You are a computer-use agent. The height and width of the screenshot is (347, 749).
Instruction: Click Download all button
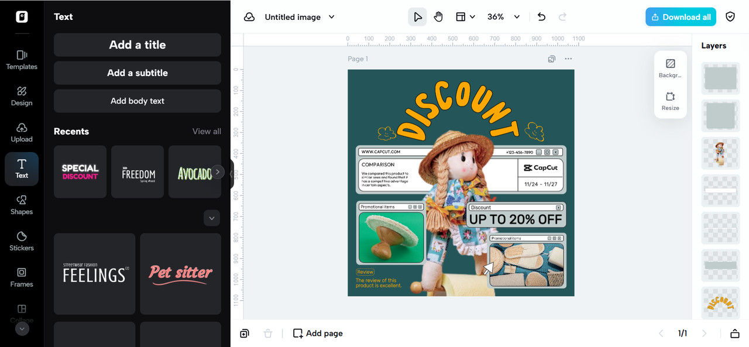tap(681, 17)
